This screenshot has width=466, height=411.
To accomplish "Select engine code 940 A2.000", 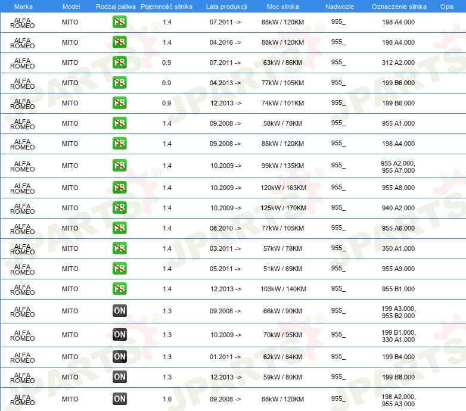I will tap(398, 208).
